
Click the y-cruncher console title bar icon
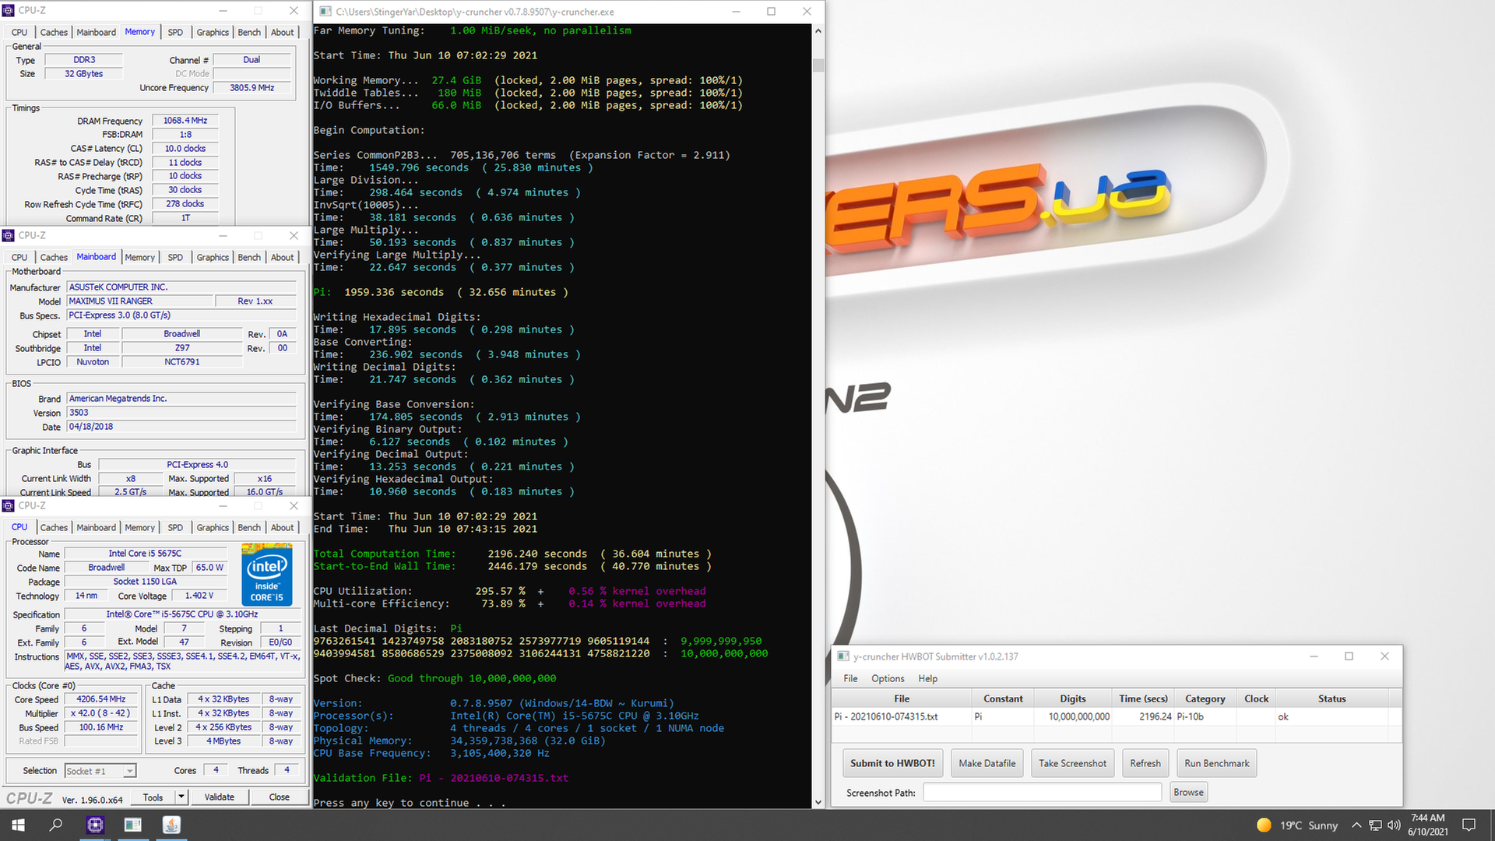[x=325, y=12]
